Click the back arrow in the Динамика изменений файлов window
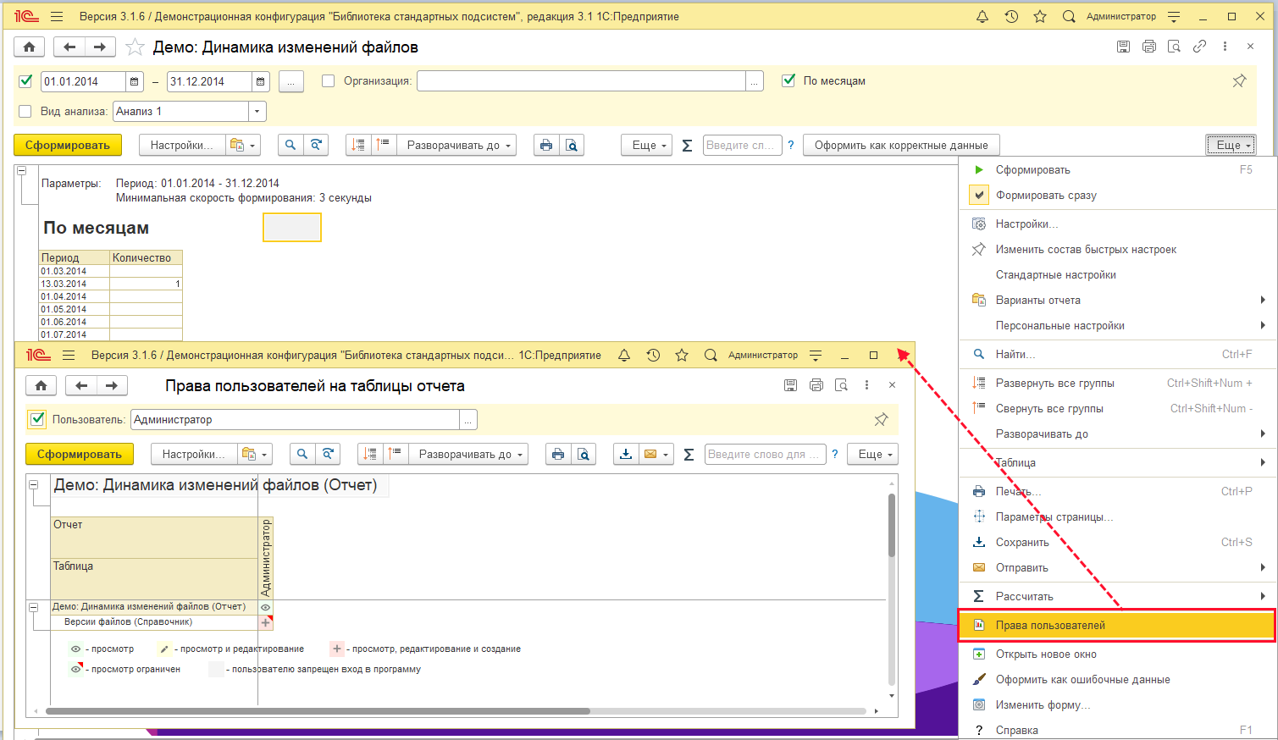The width and height of the screenshot is (1278, 740). [69, 47]
